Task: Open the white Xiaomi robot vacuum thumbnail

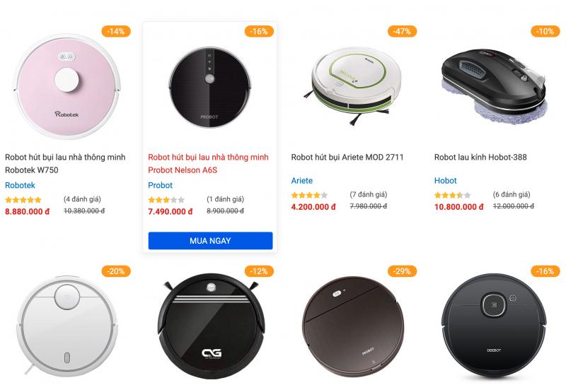Action: (x=67, y=326)
